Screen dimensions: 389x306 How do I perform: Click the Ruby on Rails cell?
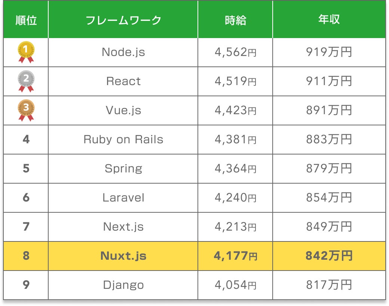tap(123, 139)
